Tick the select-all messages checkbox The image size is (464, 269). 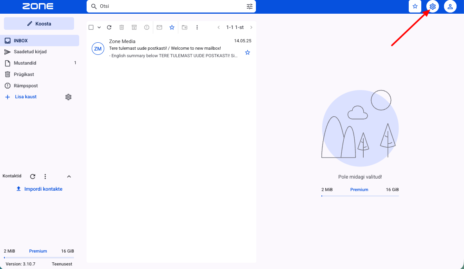(x=91, y=27)
